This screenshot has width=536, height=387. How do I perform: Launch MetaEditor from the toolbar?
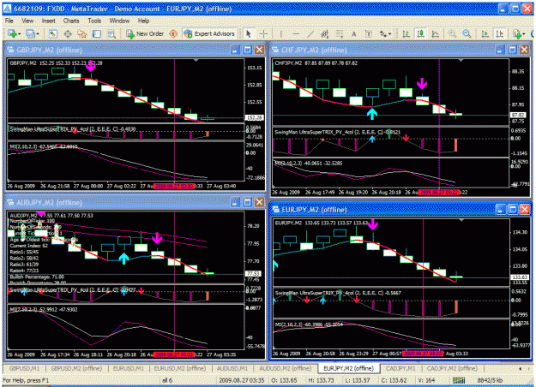click(173, 33)
